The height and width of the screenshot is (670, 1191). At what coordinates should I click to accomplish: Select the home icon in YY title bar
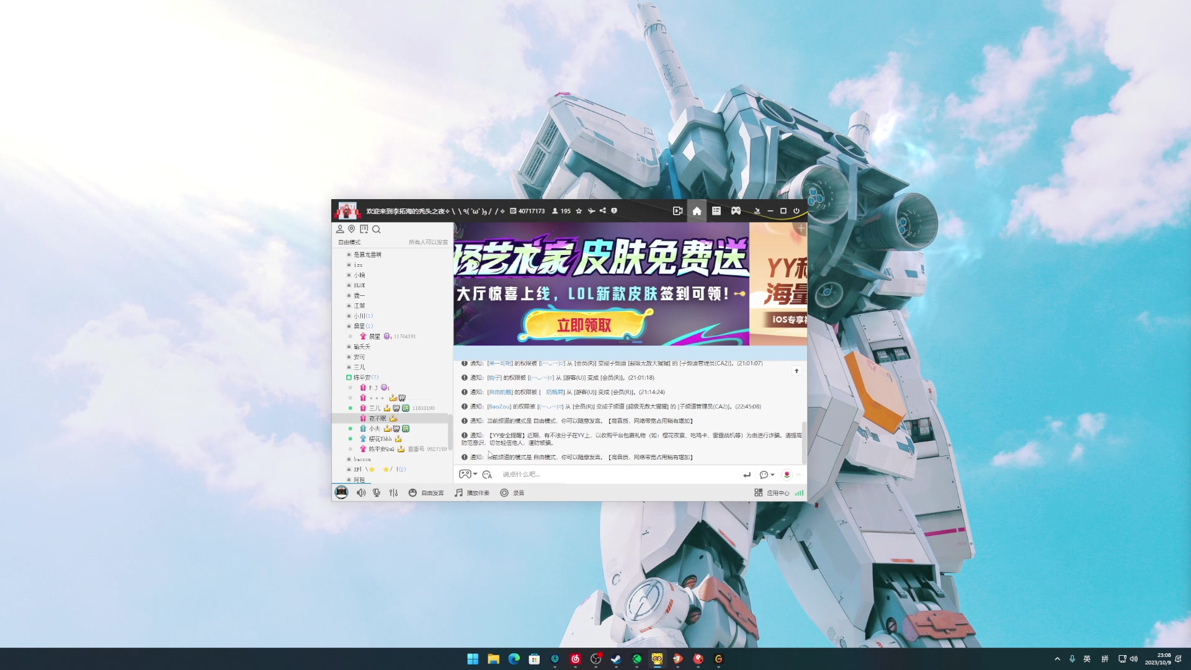coord(697,211)
